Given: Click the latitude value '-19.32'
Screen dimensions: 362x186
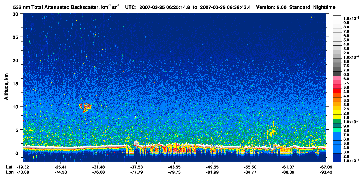Looking at the screenshot, I should tap(23, 167).
